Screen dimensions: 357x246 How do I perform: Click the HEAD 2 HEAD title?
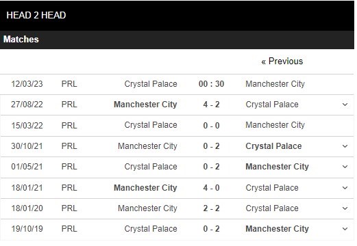coord(36,15)
